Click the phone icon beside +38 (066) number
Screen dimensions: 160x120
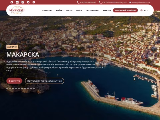click(x=78, y=2)
